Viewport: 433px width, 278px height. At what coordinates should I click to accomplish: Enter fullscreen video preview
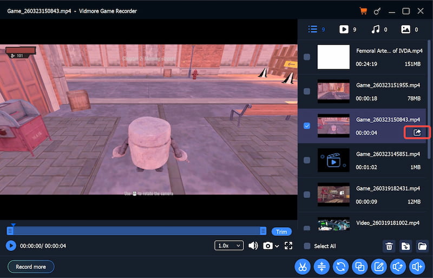coord(288,246)
